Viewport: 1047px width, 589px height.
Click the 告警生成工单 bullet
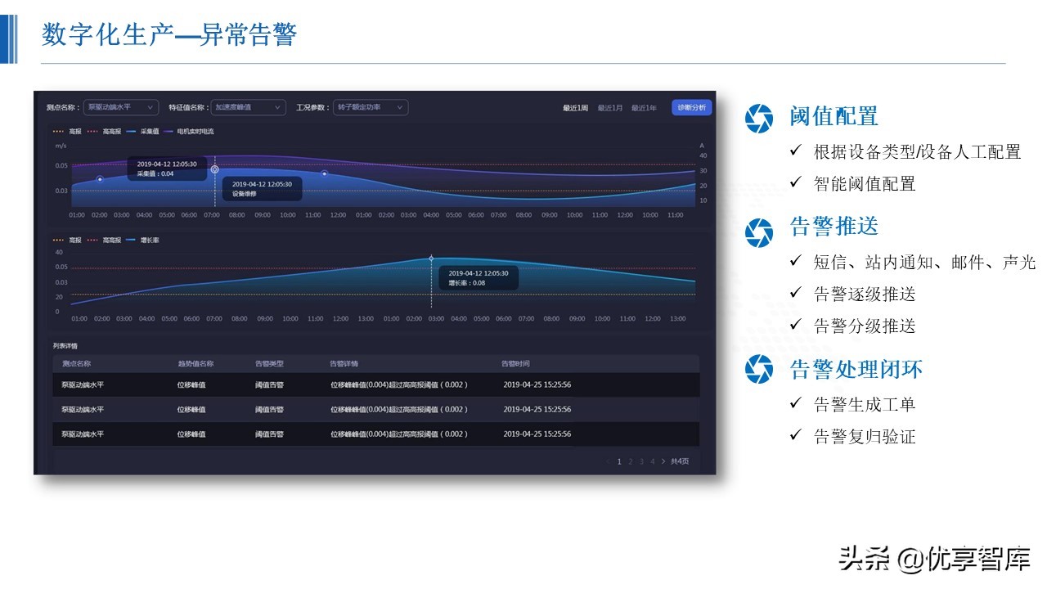865,404
